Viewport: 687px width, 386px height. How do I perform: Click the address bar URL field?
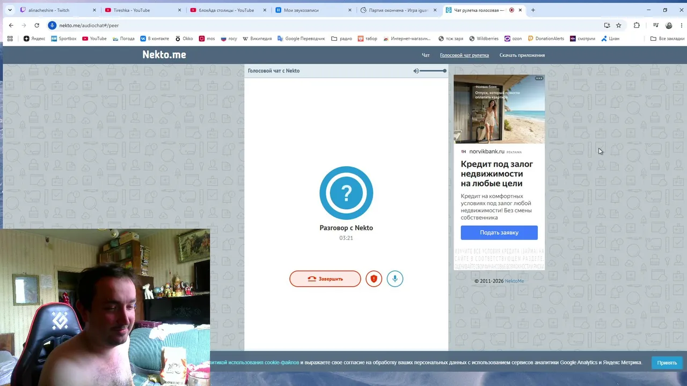tap(322, 25)
